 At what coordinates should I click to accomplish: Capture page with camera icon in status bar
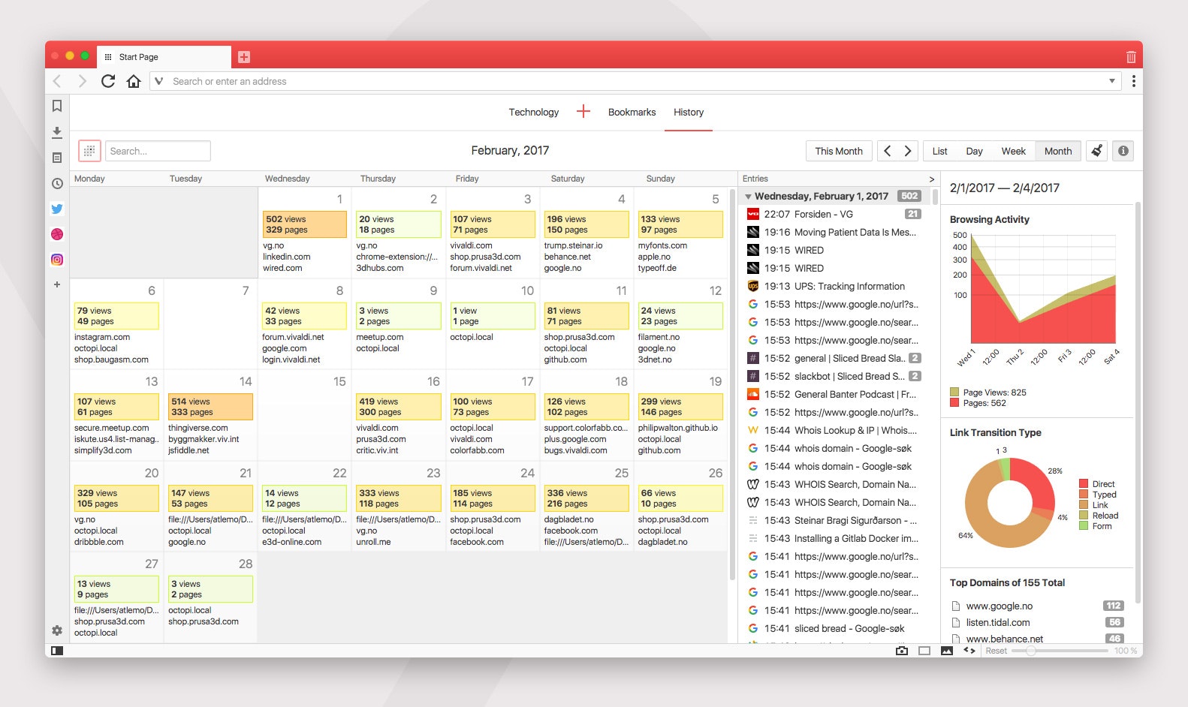[902, 651]
